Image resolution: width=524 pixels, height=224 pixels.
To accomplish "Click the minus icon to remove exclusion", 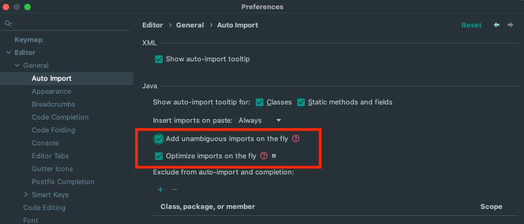I will [x=174, y=190].
